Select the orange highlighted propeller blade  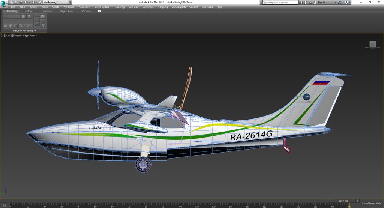187,88
